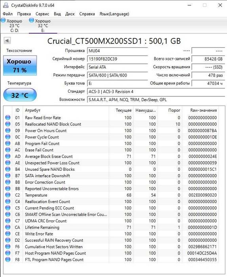Click status orb for Lifetime Remaining
The width and height of the screenshot is (227, 277).
pyautogui.click(x=8, y=227)
